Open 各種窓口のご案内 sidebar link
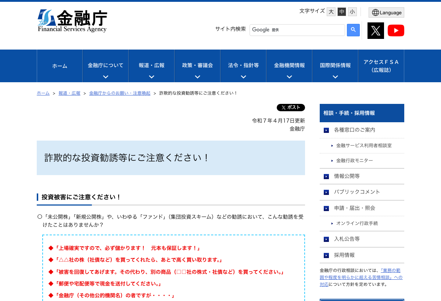 tap(355, 130)
